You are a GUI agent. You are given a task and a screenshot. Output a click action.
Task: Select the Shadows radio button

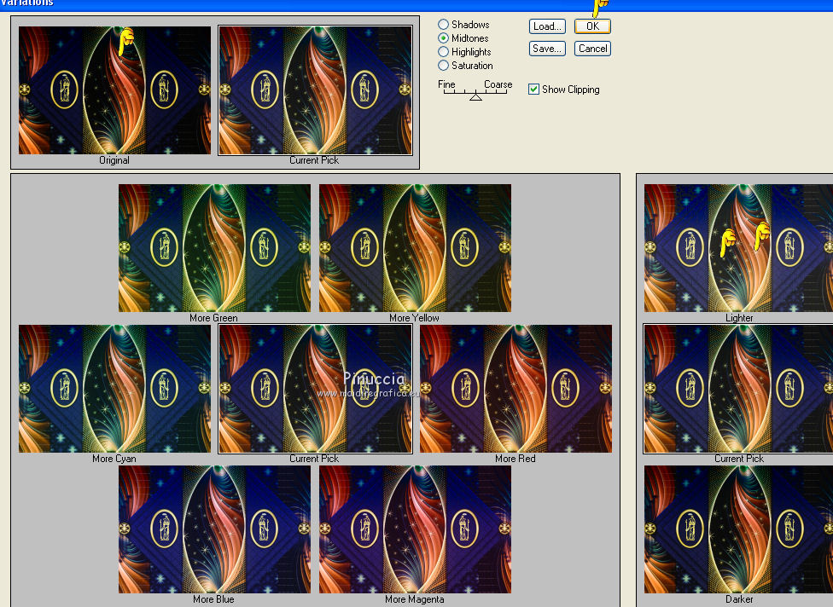443,25
